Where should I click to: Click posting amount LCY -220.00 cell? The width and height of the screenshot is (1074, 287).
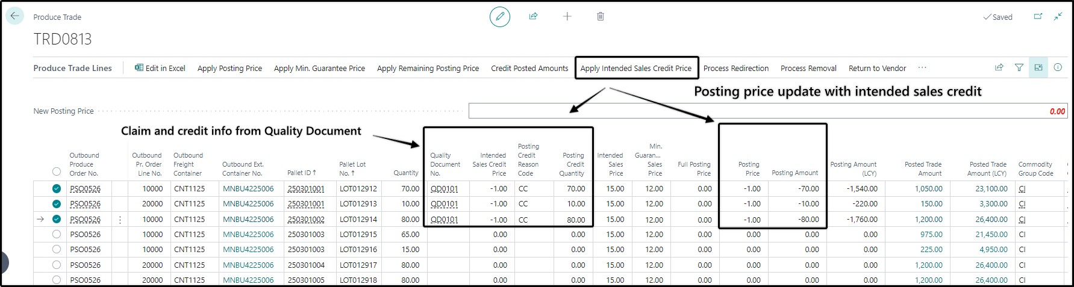click(x=864, y=204)
